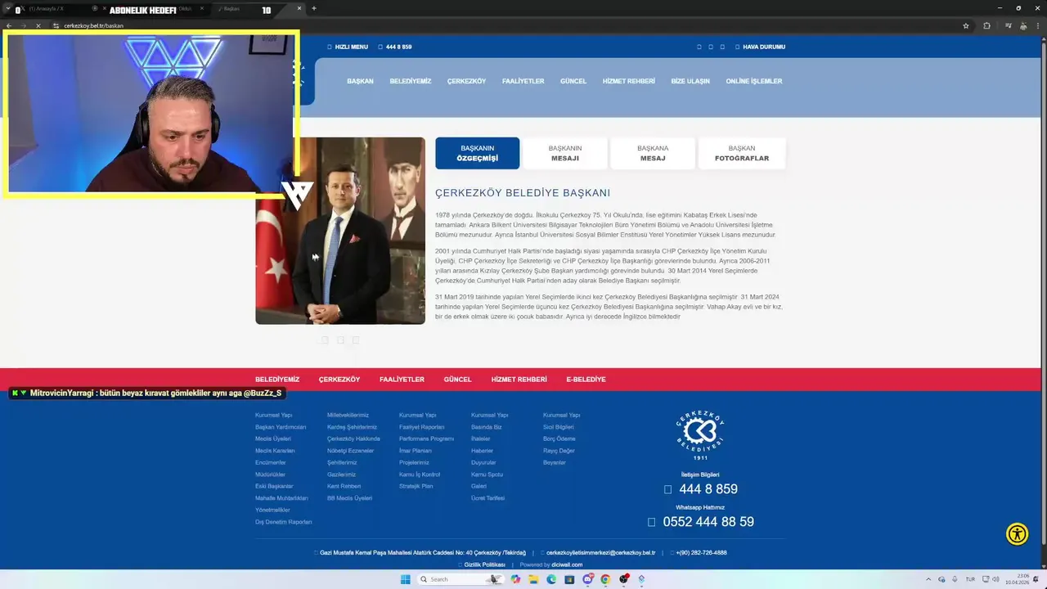The width and height of the screenshot is (1047, 589).
Task: Open the Kent Rehberi footer link
Action: (x=344, y=486)
